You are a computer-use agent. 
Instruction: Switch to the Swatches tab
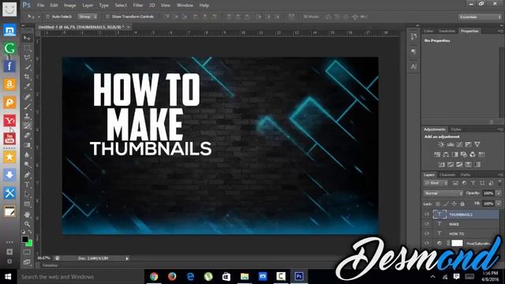click(x=447, y=31)
